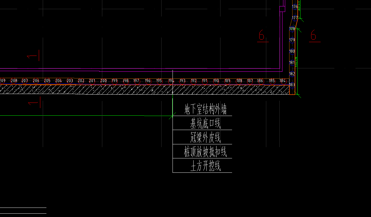Viewport: 371px width, 217px height.
Task: Click pile number 178
Action: pyautogui.click(x=292, y=29)
